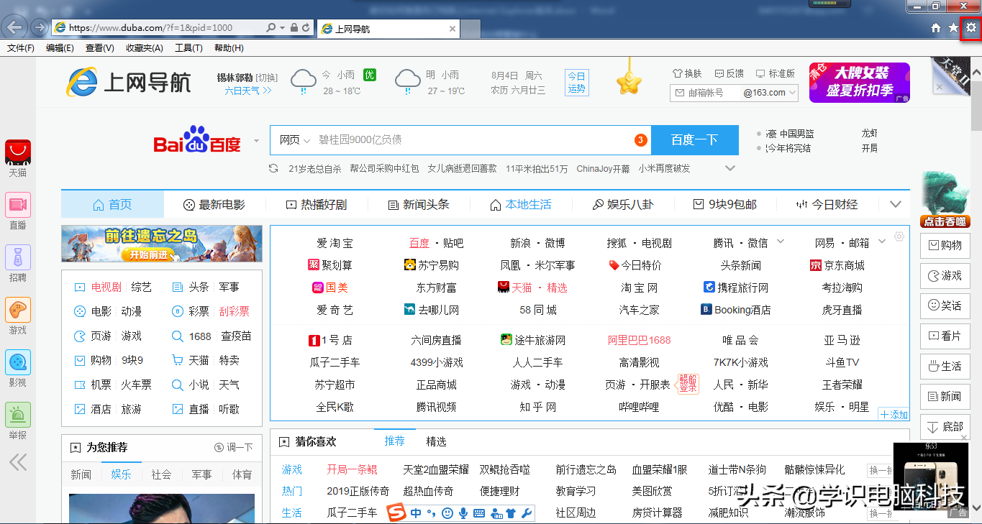Open the 爱淘宝 link
Viewport: 982px width, 524px height.
[335, 243]
